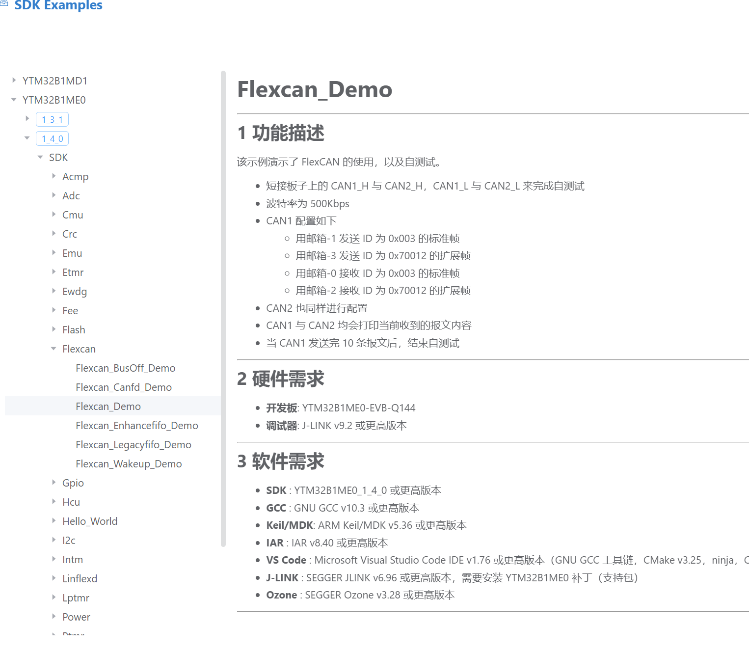Select the 1_4_0 version tag
The image size is (749, 652).
[52, 138]
